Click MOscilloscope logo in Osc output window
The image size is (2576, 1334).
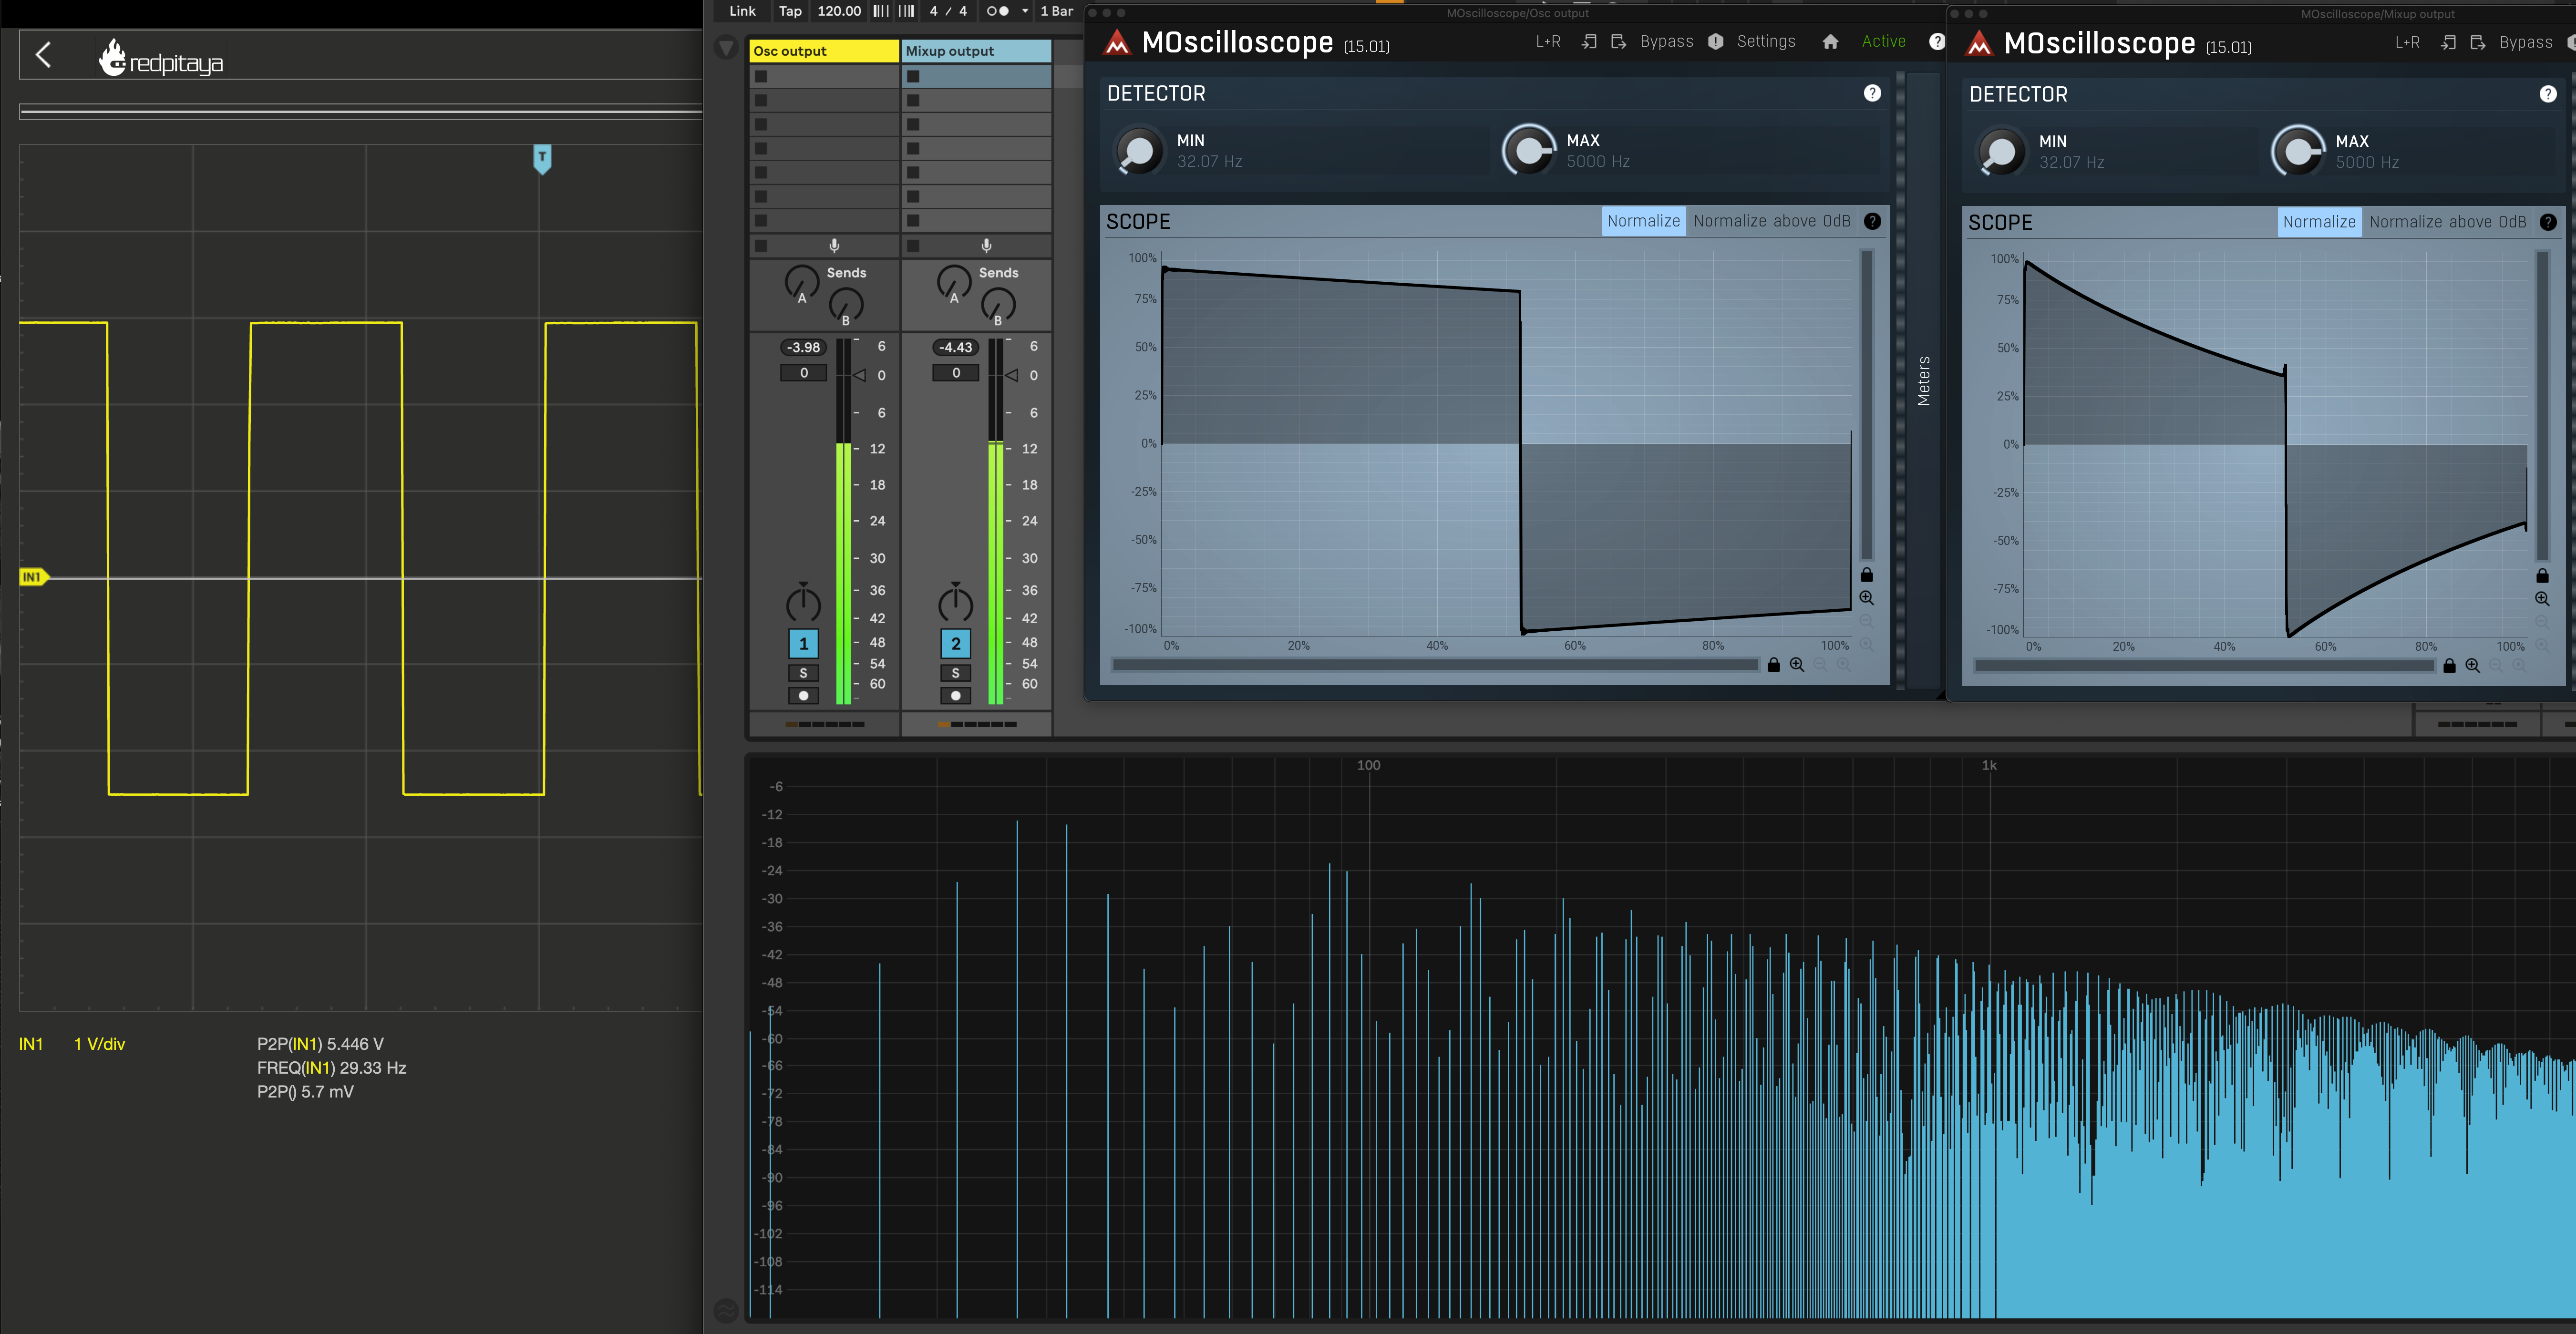pyautogui.click(x=1117, y=42)
